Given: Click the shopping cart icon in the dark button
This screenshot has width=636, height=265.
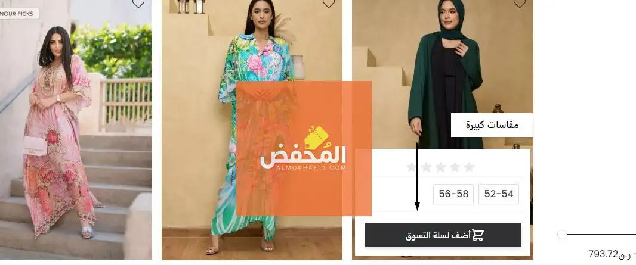Looking at the screenshot, I should [x=478, y=235].
